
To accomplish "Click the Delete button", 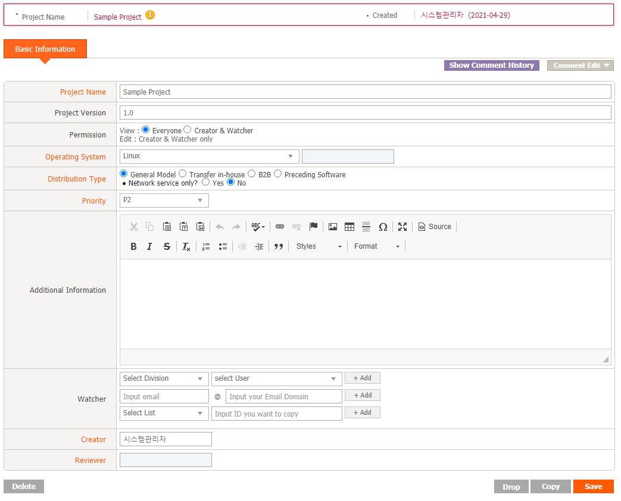I will (24, 486).
